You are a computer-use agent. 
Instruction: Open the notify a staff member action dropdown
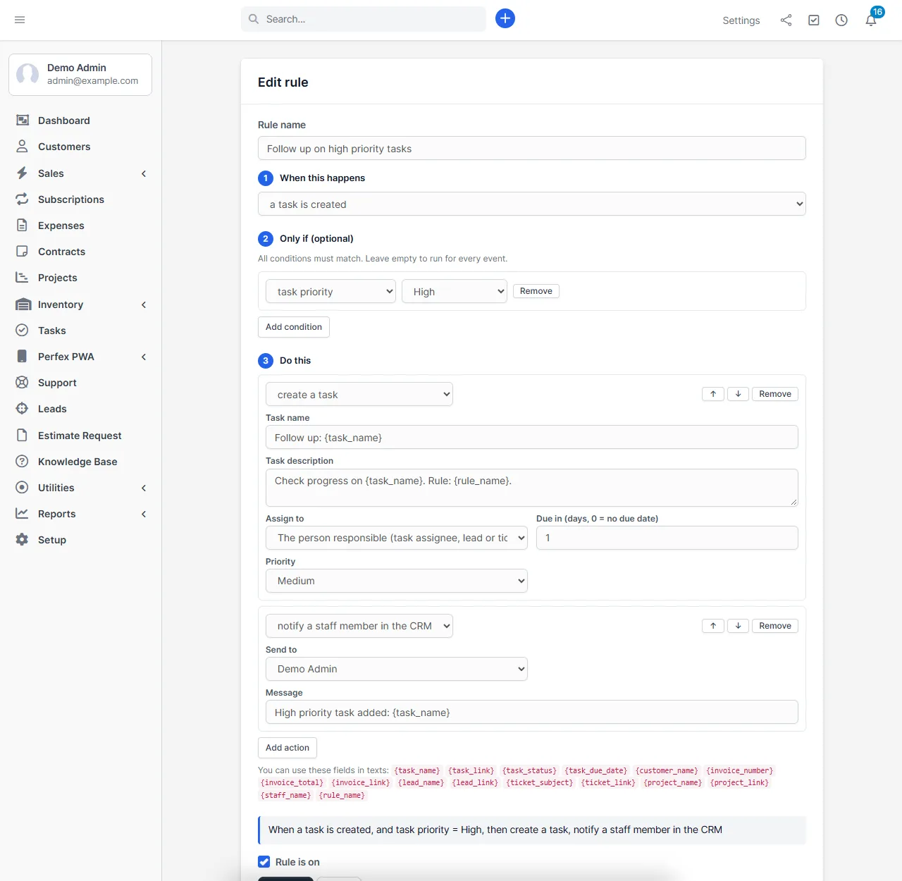point(359,626)
